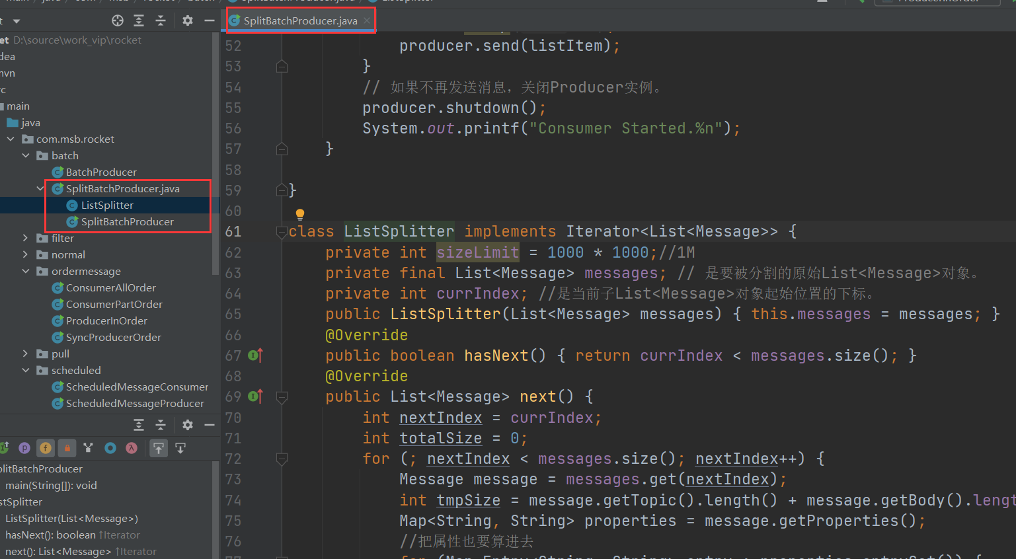Collapse the ordermessage folder
The image size is (1016, 559).
tap(26, 271)
